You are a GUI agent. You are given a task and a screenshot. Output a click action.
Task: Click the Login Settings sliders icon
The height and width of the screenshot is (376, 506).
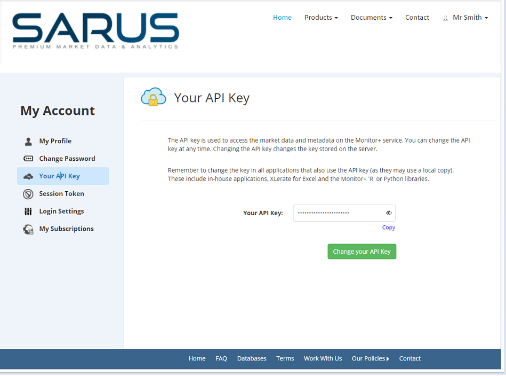[28, 211]
